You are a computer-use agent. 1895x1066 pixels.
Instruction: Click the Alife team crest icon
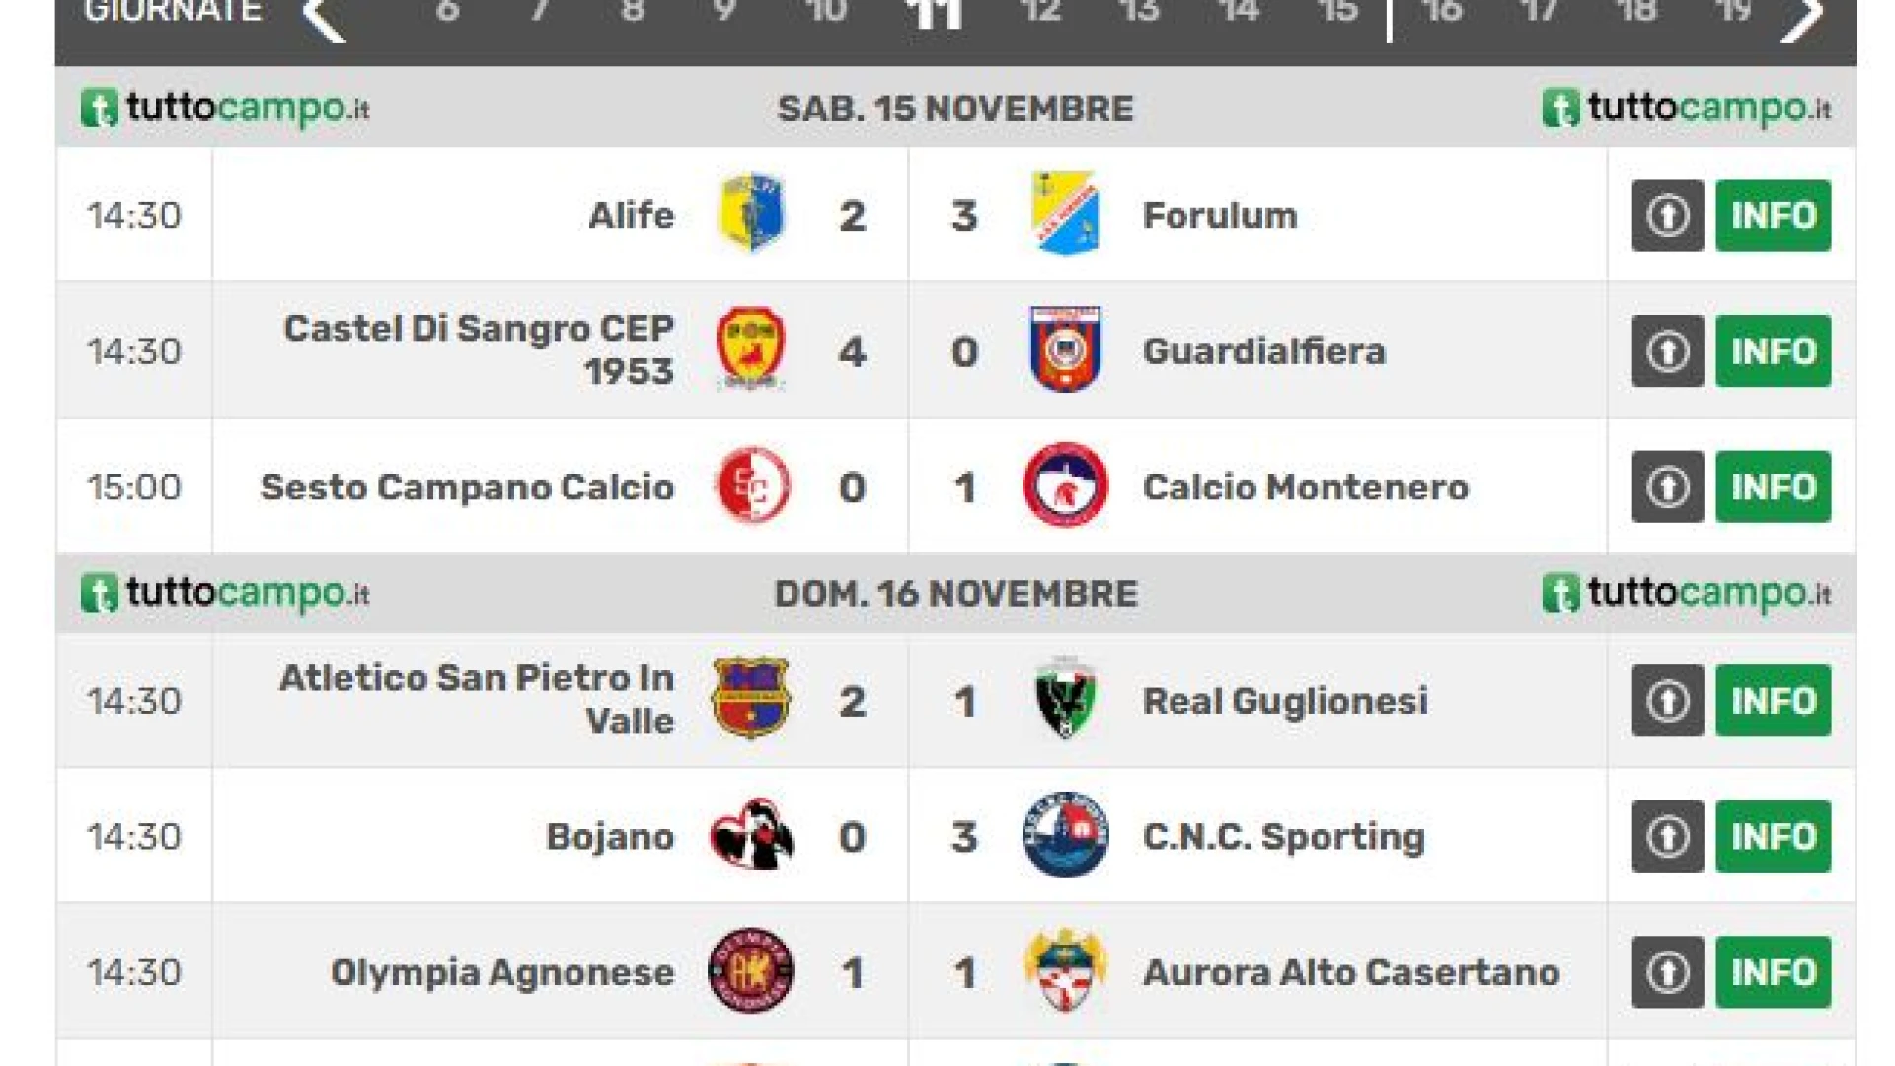click(751, 213)
